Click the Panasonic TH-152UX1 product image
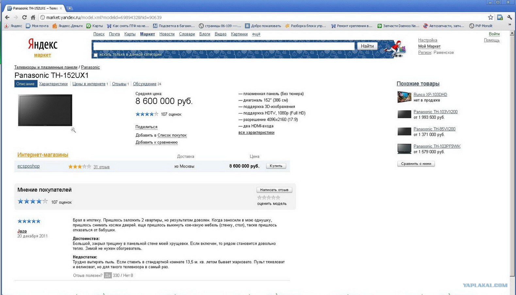The width and height of the screenshot is (516, 295). click(x=45, y=110)
